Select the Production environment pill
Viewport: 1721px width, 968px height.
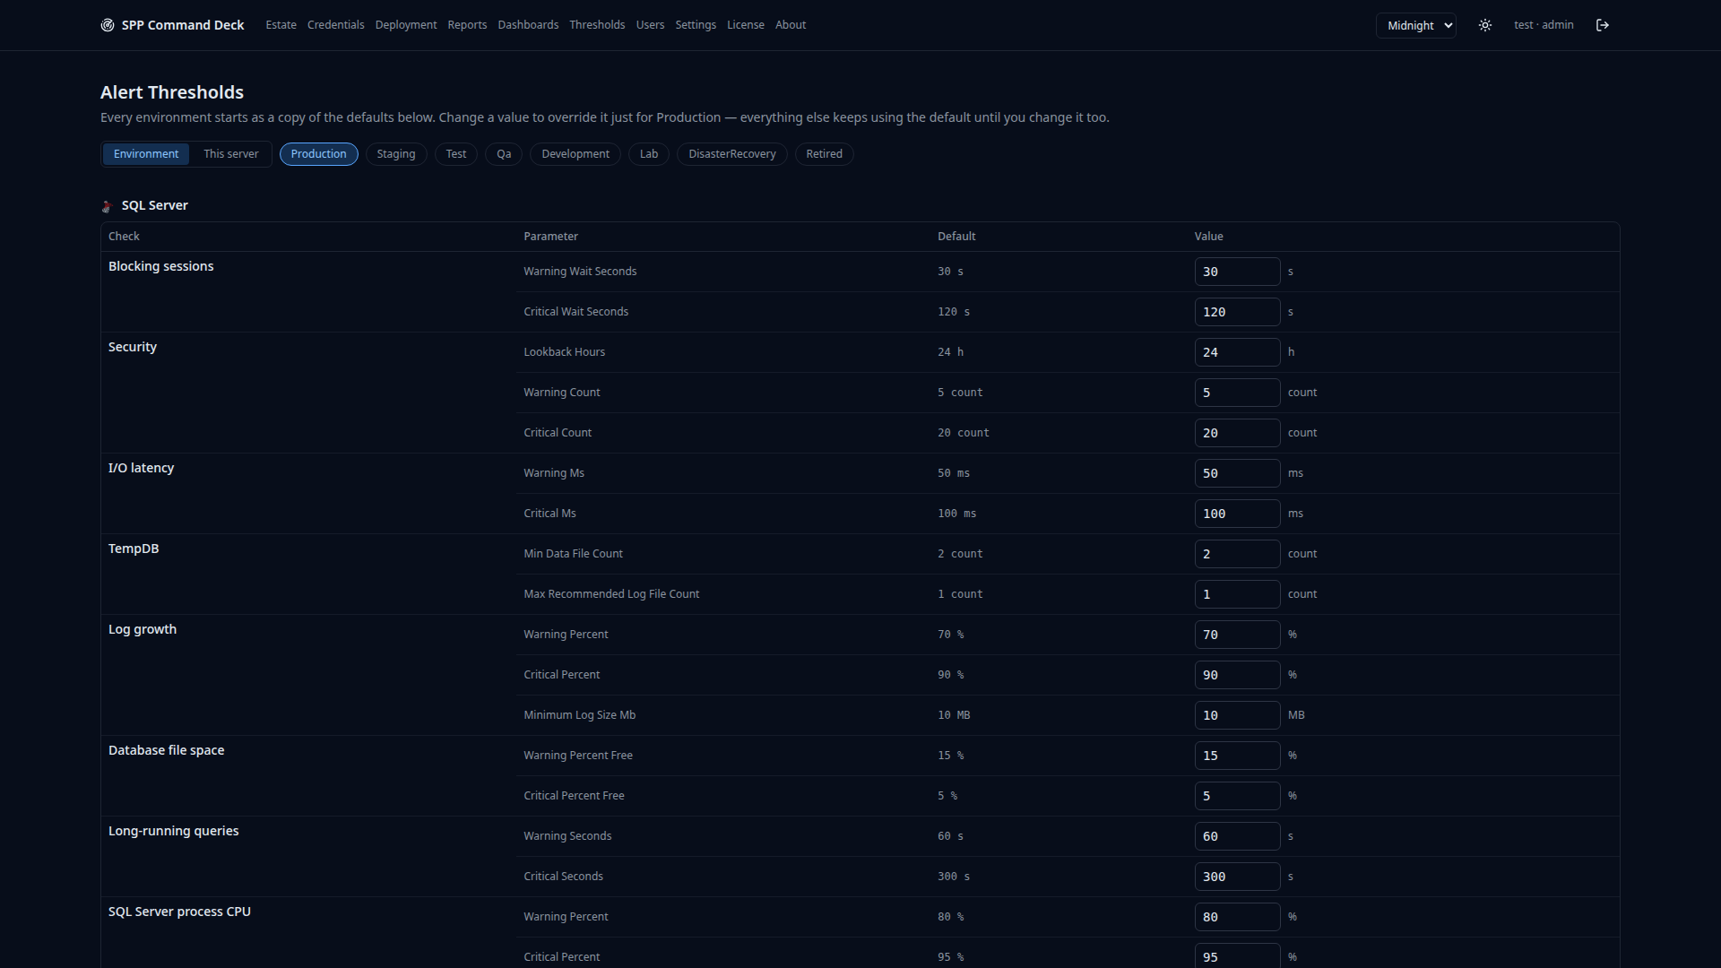(318, 154)
